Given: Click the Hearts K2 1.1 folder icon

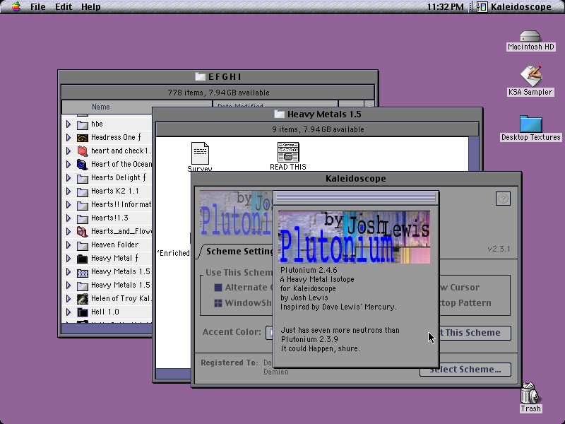Looking at the screenshot, I should tap(83, 192).
